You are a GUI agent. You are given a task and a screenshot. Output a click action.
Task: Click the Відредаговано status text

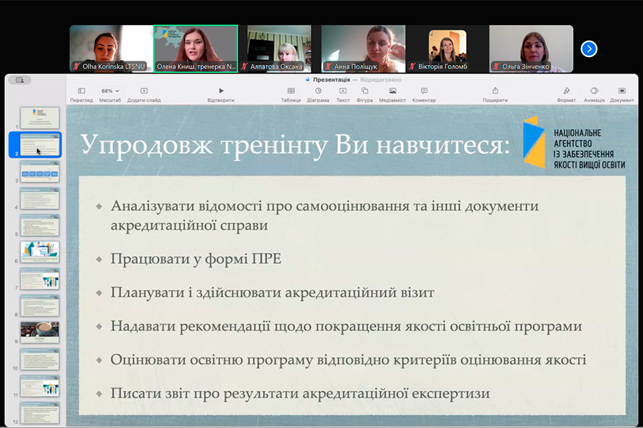click(381, 79)
